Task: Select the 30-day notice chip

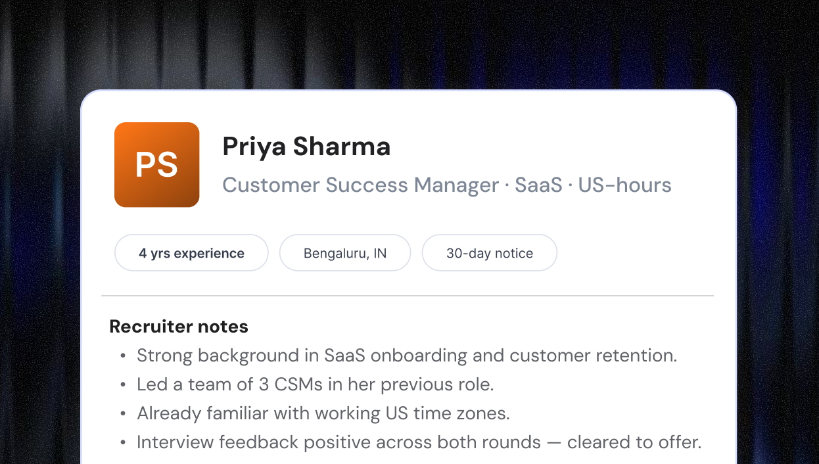Action: coord(490,253)
